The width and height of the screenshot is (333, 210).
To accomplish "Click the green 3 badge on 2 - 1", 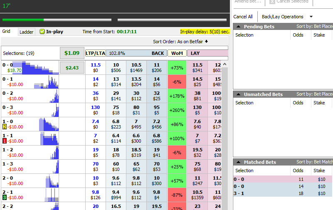I will (5, 198).
